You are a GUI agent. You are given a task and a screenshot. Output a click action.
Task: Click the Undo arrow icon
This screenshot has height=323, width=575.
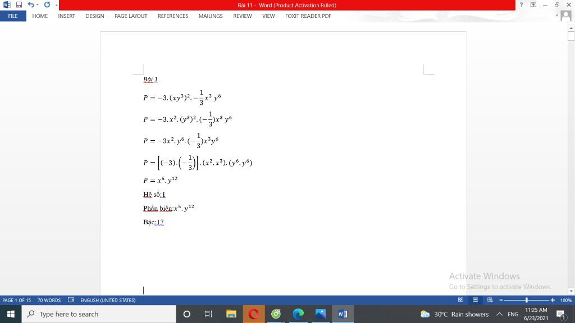pyautogui.click(x=31, y=4)
